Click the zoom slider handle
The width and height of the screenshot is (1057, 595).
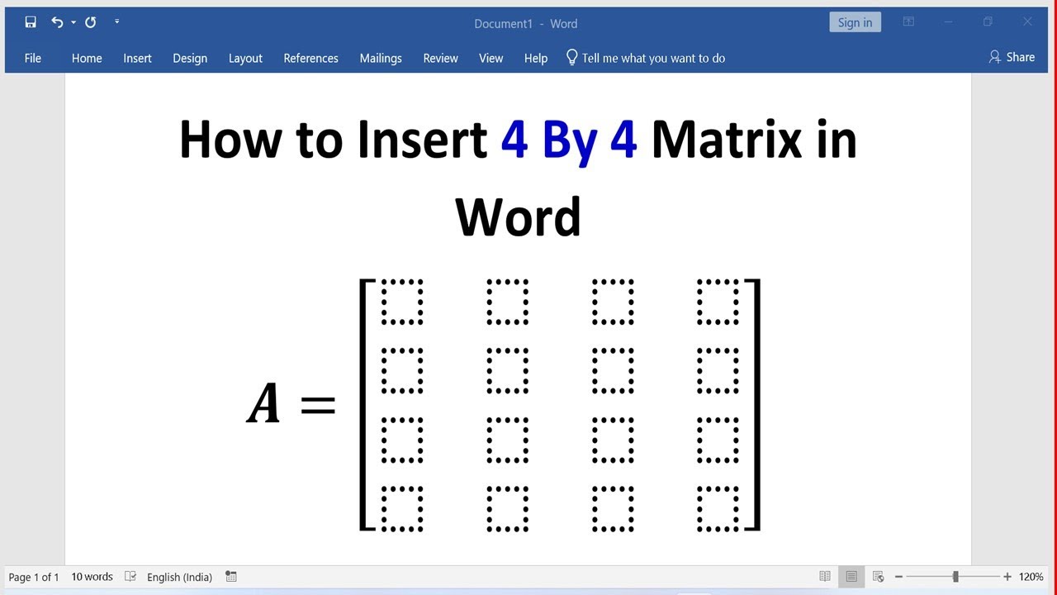pos(955,577)
